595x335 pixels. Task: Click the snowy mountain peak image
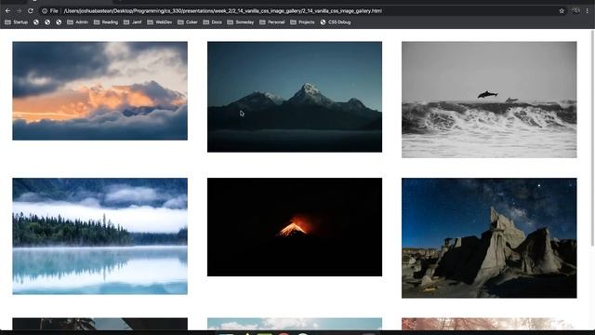(295, 97)
